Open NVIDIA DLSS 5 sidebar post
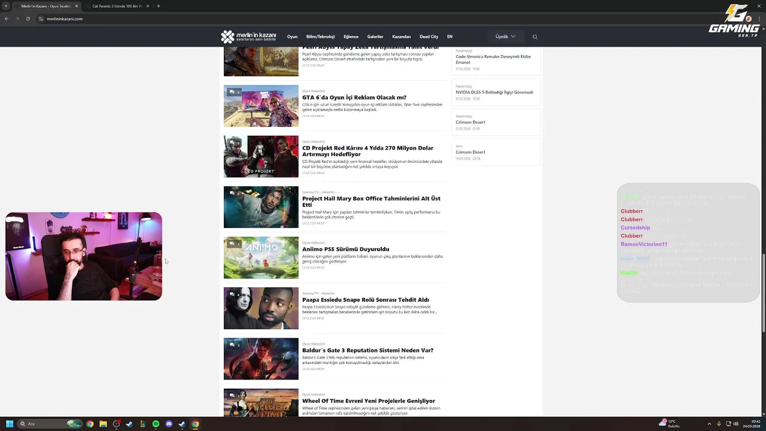Viewport: 766px width, 431px height. 496,92
